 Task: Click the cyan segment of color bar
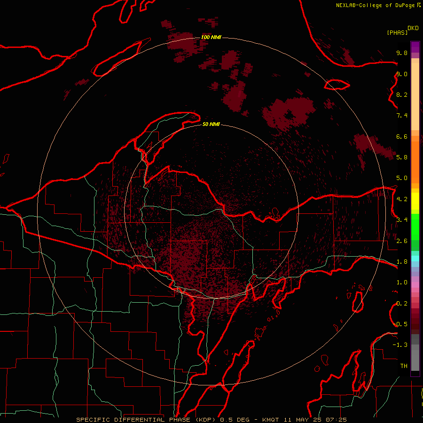pyautogui.click(x=415, y=258)
